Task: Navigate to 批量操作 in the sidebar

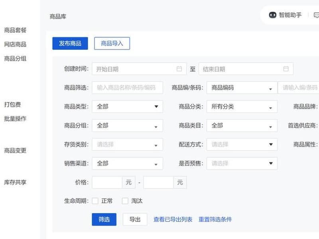Action: pyautogui.click(x=15, y=119)
